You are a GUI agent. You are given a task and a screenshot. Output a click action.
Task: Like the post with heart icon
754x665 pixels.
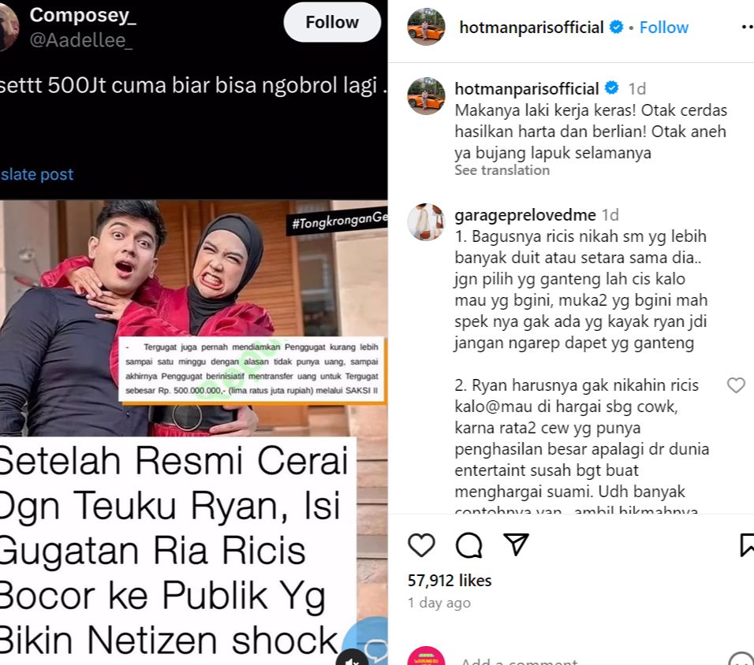point(421,545)
